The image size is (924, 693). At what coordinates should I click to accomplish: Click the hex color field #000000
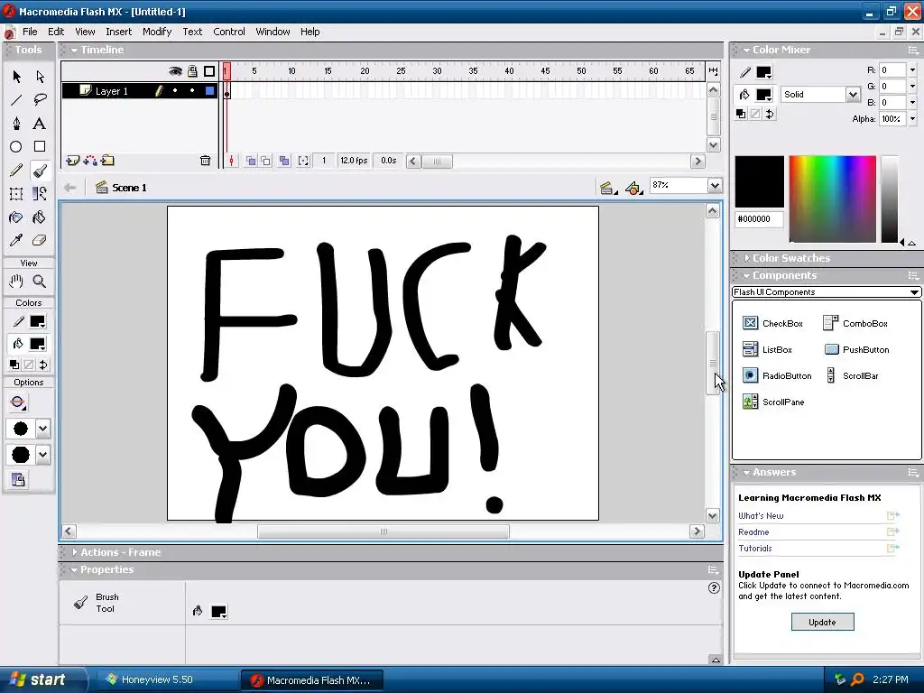point(759,219)
